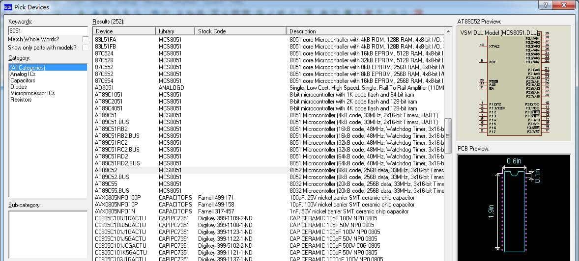
Task: Select Microprocessor ICs in the category list
Action: tap(32, 93)
